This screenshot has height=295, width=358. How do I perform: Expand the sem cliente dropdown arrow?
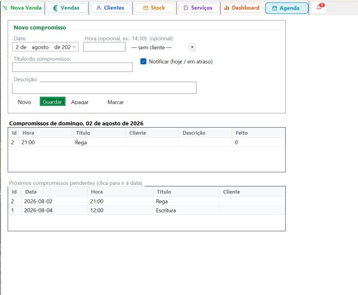[192, 47]
